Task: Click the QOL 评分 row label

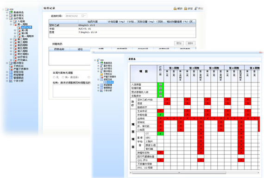Action: click(143, 160)
